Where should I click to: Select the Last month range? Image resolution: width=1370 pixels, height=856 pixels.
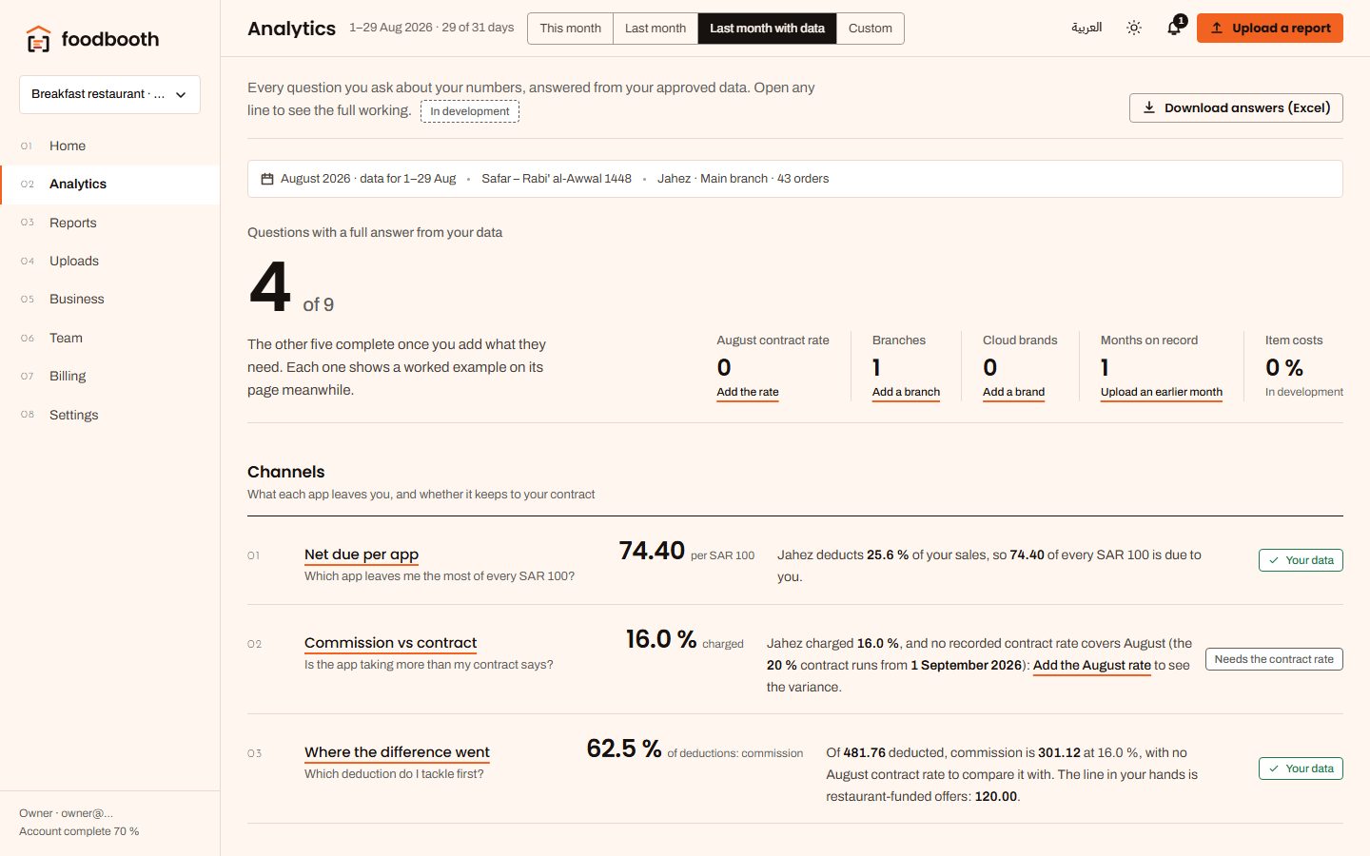pos(656,29)
